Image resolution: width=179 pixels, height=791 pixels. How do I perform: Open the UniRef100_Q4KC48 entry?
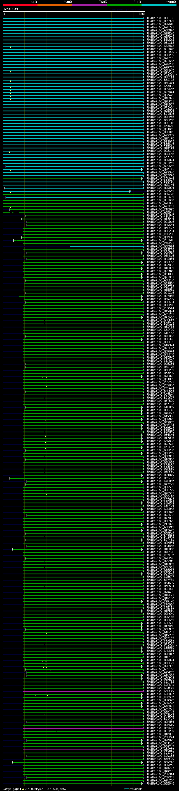pyautogui.click(x=161, y=355)
